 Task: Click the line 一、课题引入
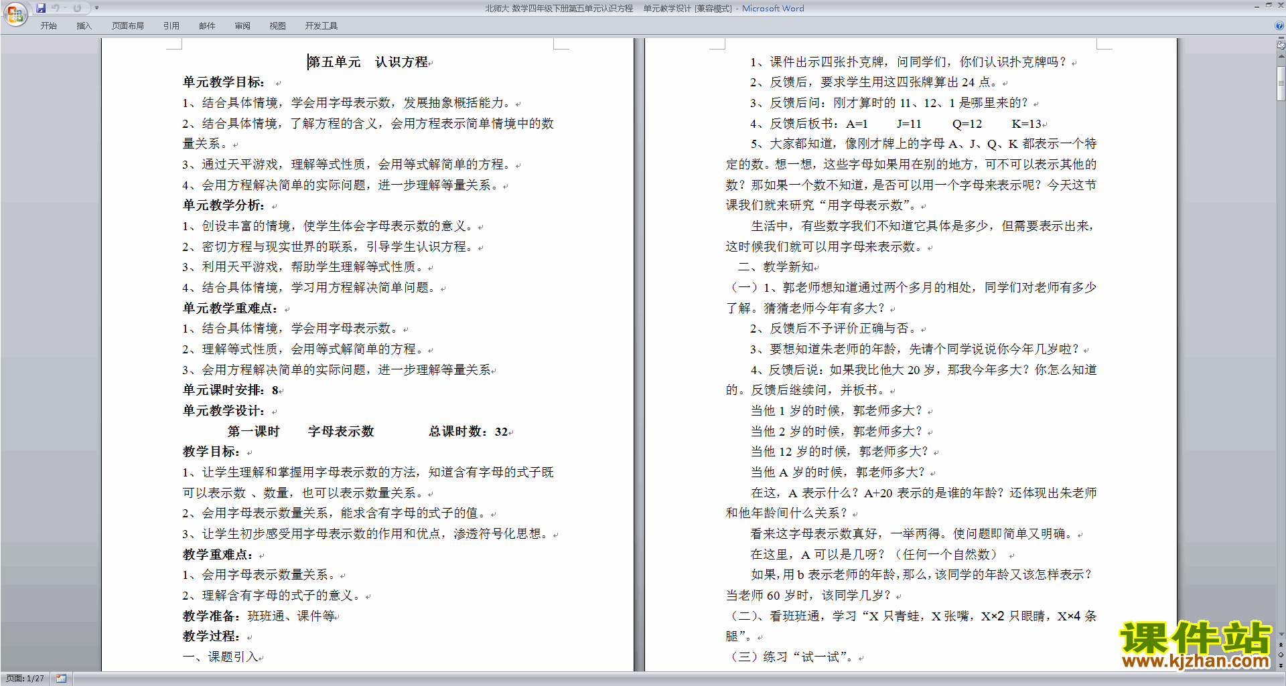pyautogui.click(x=220, y=657)
